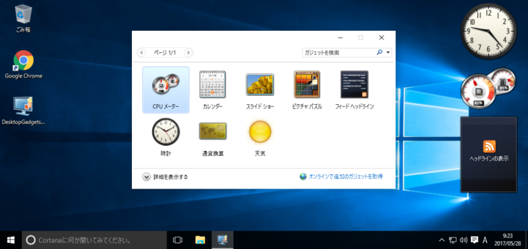Select the 通貨換算 gadget icon
528x249 pixels.
pos(213,131)
